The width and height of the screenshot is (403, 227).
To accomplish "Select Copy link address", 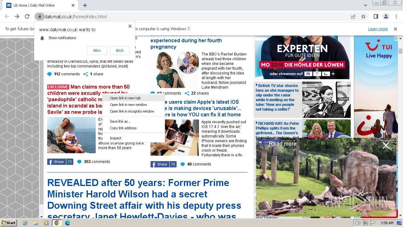I will point(133,128).
